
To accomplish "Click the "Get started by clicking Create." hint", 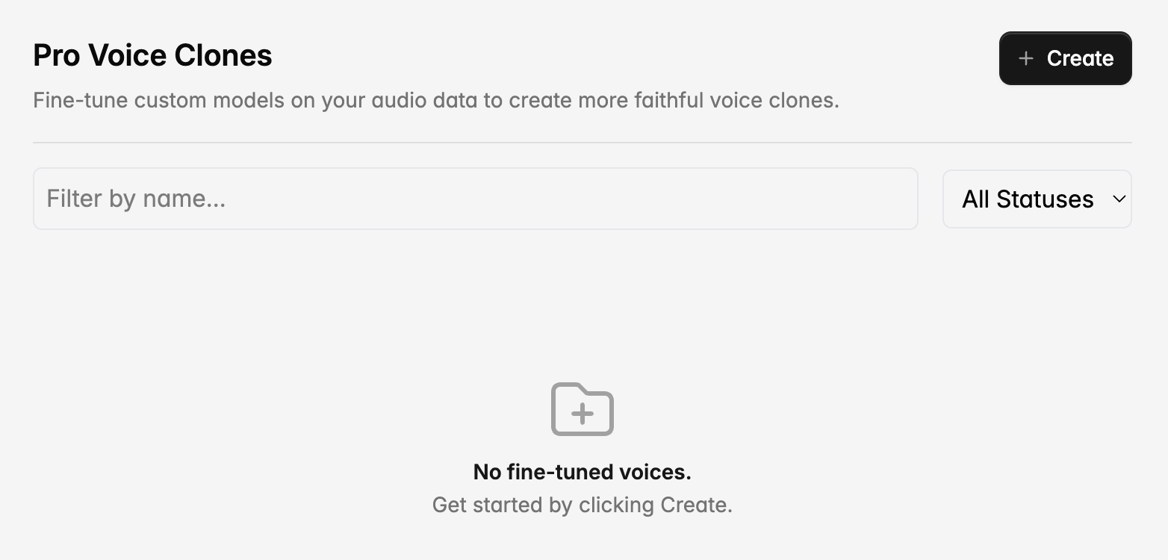I will pos(582,505).
